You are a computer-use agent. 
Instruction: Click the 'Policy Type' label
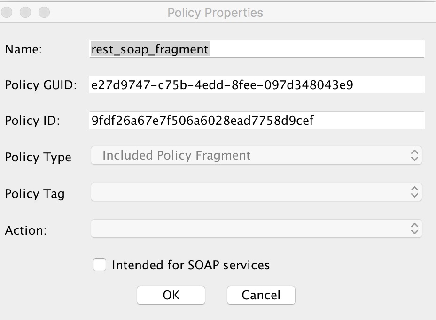tap(38, 158)
